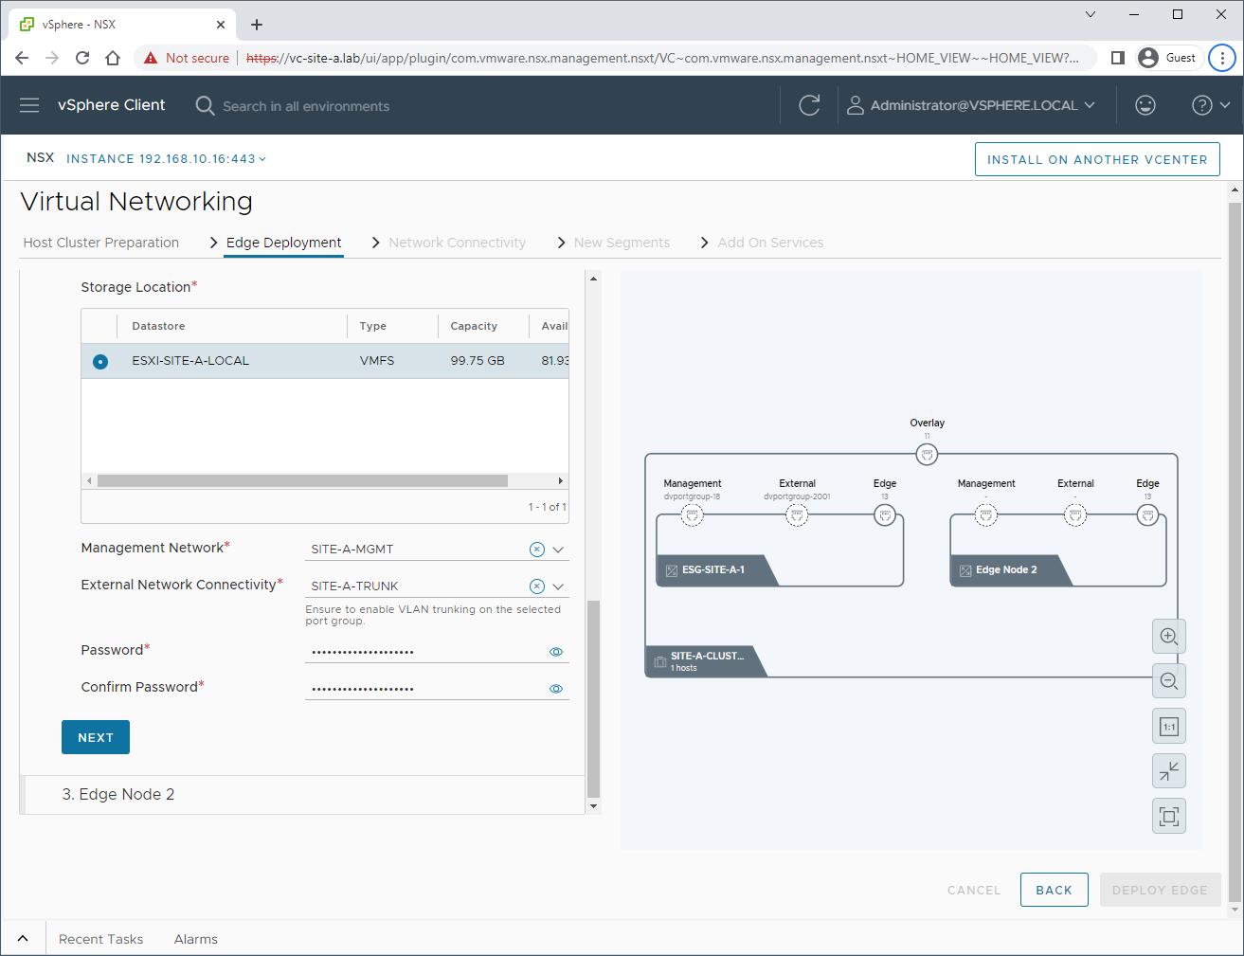Reset topology diagram to 1:1 scale
The image size is (1244, 956).
[x=1169, y=727]
